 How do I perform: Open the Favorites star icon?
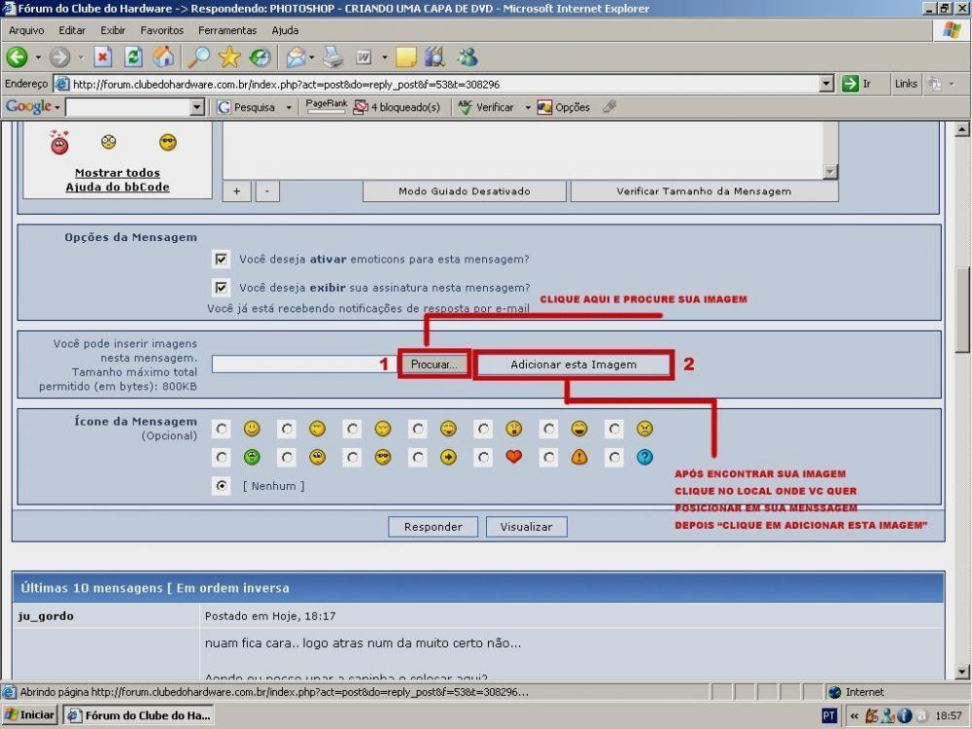pos(229,57)
